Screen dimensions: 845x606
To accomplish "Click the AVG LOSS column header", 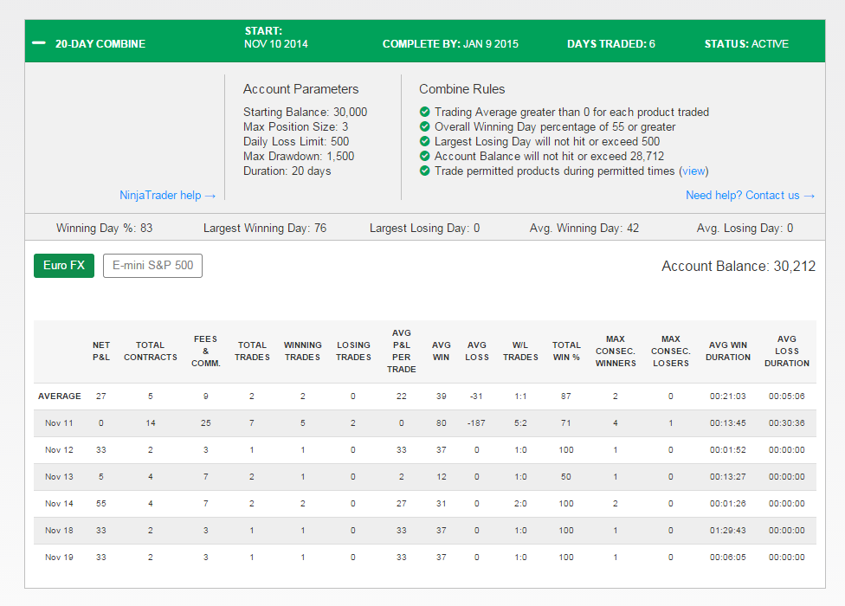I will 477,351.
